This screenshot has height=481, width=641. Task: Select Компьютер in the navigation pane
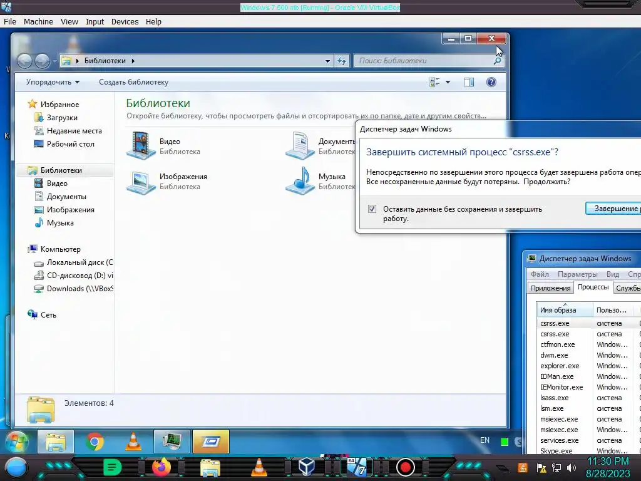61,249
